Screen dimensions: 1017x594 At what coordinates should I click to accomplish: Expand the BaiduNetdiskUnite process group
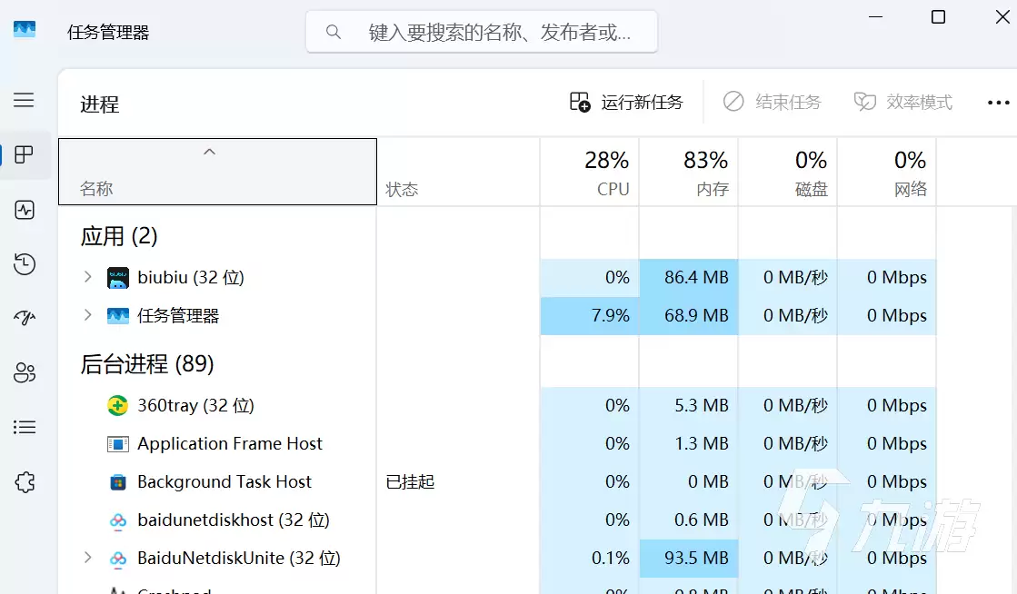tap(87, 558)
